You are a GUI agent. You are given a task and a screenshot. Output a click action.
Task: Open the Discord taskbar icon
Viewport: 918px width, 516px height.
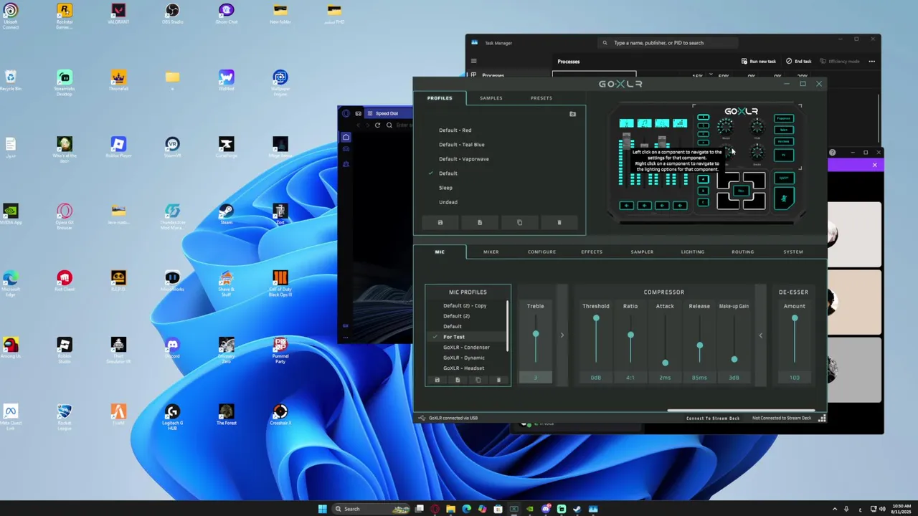pos(546,509)
